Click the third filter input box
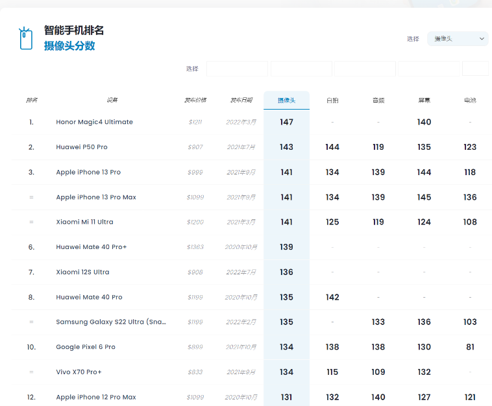This screenshot has width=492, height=406. (365, 69)
